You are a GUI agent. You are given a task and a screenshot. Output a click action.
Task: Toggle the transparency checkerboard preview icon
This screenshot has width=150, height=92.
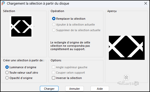coord(126,77)
